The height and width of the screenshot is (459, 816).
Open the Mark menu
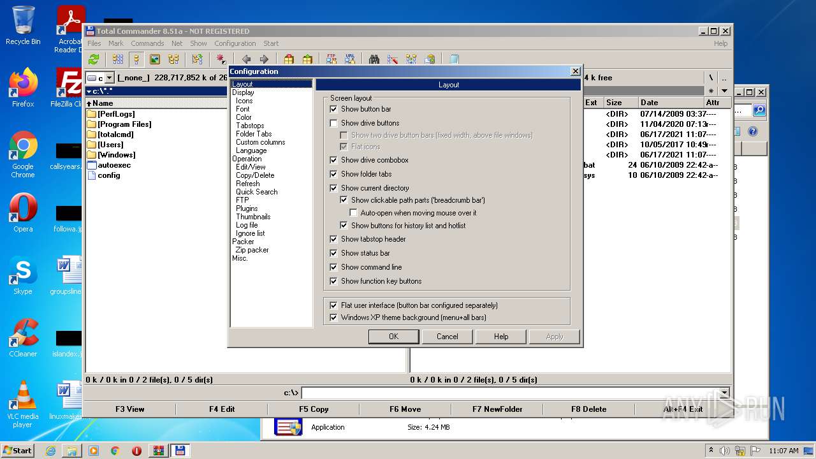coord(116,43)
